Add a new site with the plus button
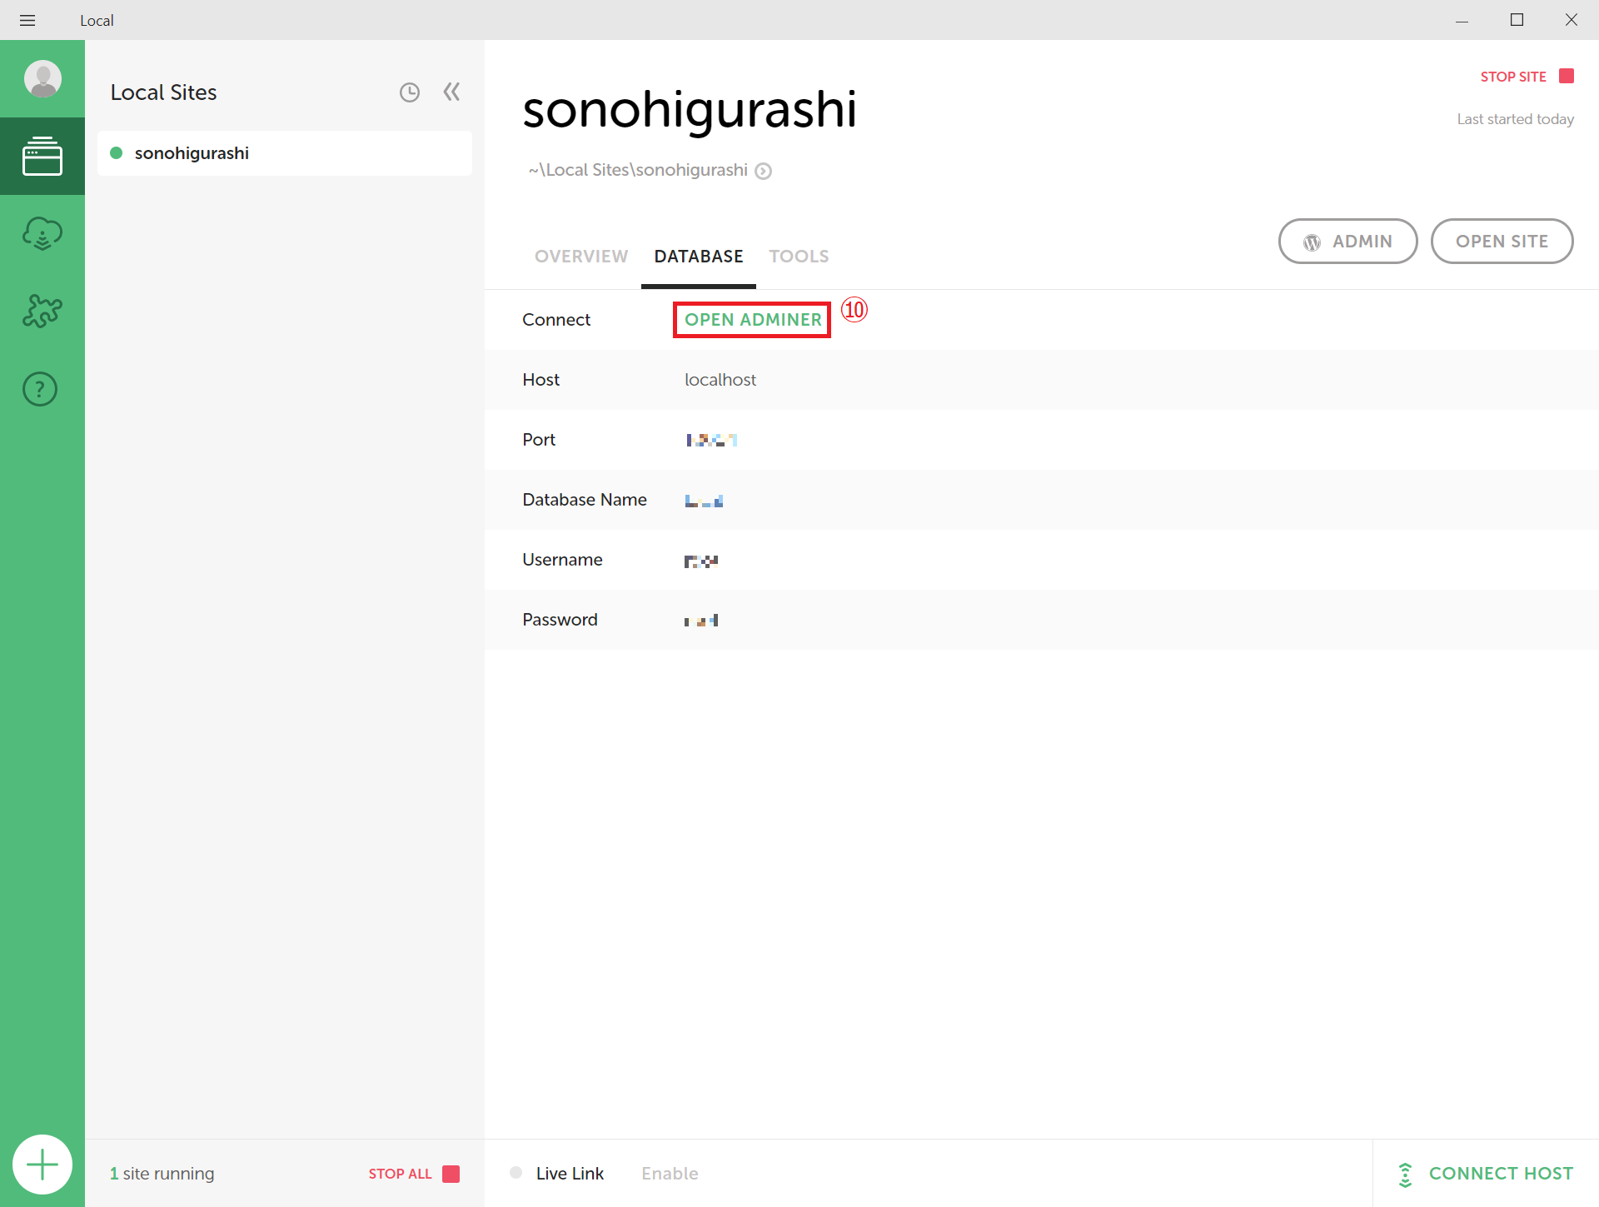This screenshot has height=1207, width=1599. pyautogui.click(x=42, y=1165)
